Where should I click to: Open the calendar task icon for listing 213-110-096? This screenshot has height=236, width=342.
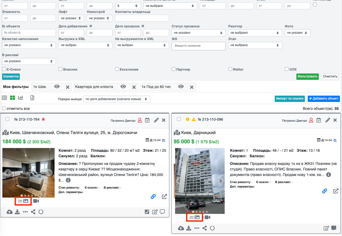319,120
